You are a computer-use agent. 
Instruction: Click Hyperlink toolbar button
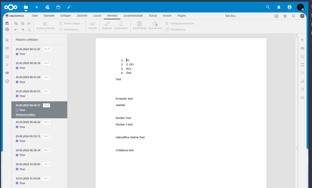point(107,26)
